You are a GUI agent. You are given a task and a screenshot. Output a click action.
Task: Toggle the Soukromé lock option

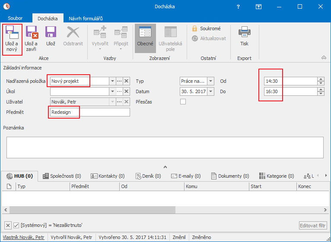pos(206,28)
